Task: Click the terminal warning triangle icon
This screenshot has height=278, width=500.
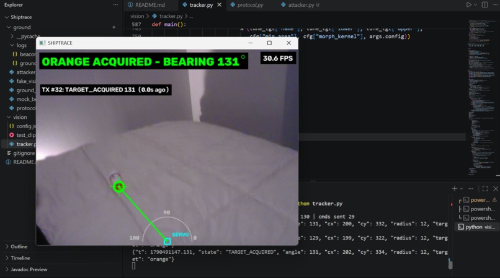Action: pyautogui.click(x=494, y=200)
